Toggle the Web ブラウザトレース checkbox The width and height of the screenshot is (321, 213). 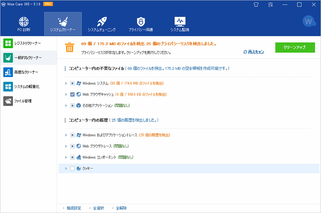coord(72,146)
